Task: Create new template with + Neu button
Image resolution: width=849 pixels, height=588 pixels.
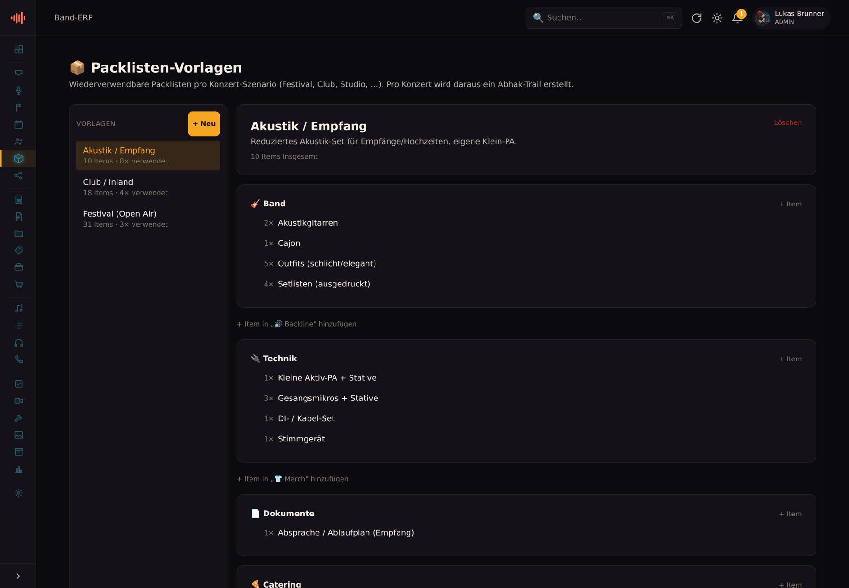Action: point(204,124)
